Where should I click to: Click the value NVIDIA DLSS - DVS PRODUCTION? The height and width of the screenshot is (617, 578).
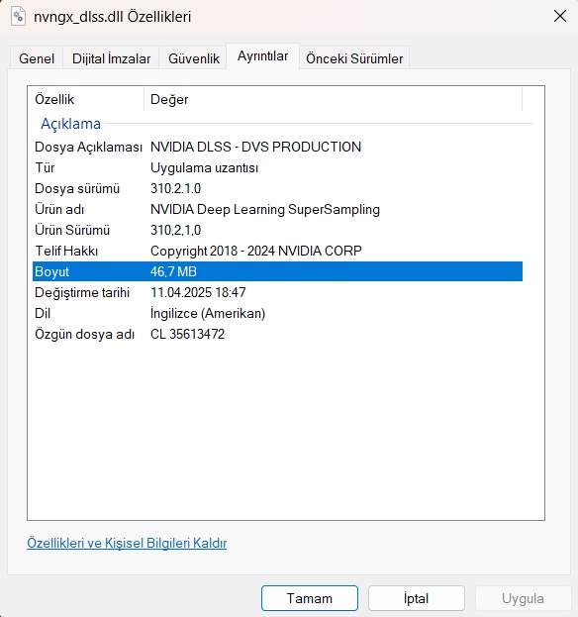coord(255,147)
